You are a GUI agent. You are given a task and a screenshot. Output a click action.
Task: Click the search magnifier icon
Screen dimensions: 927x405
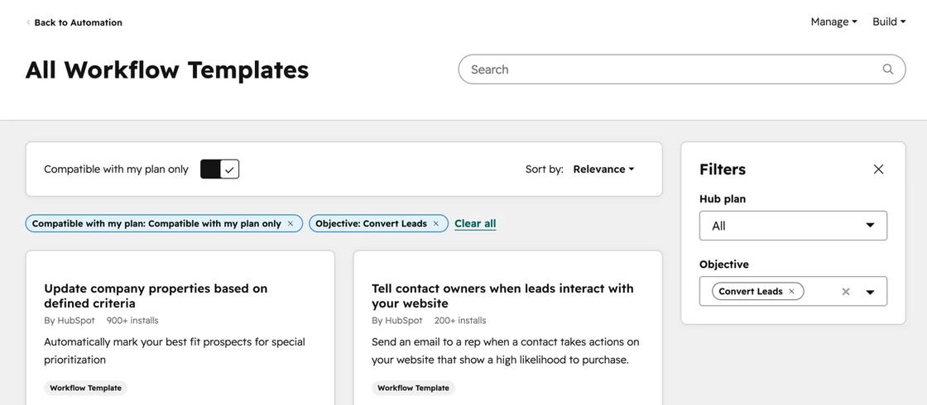887,69
